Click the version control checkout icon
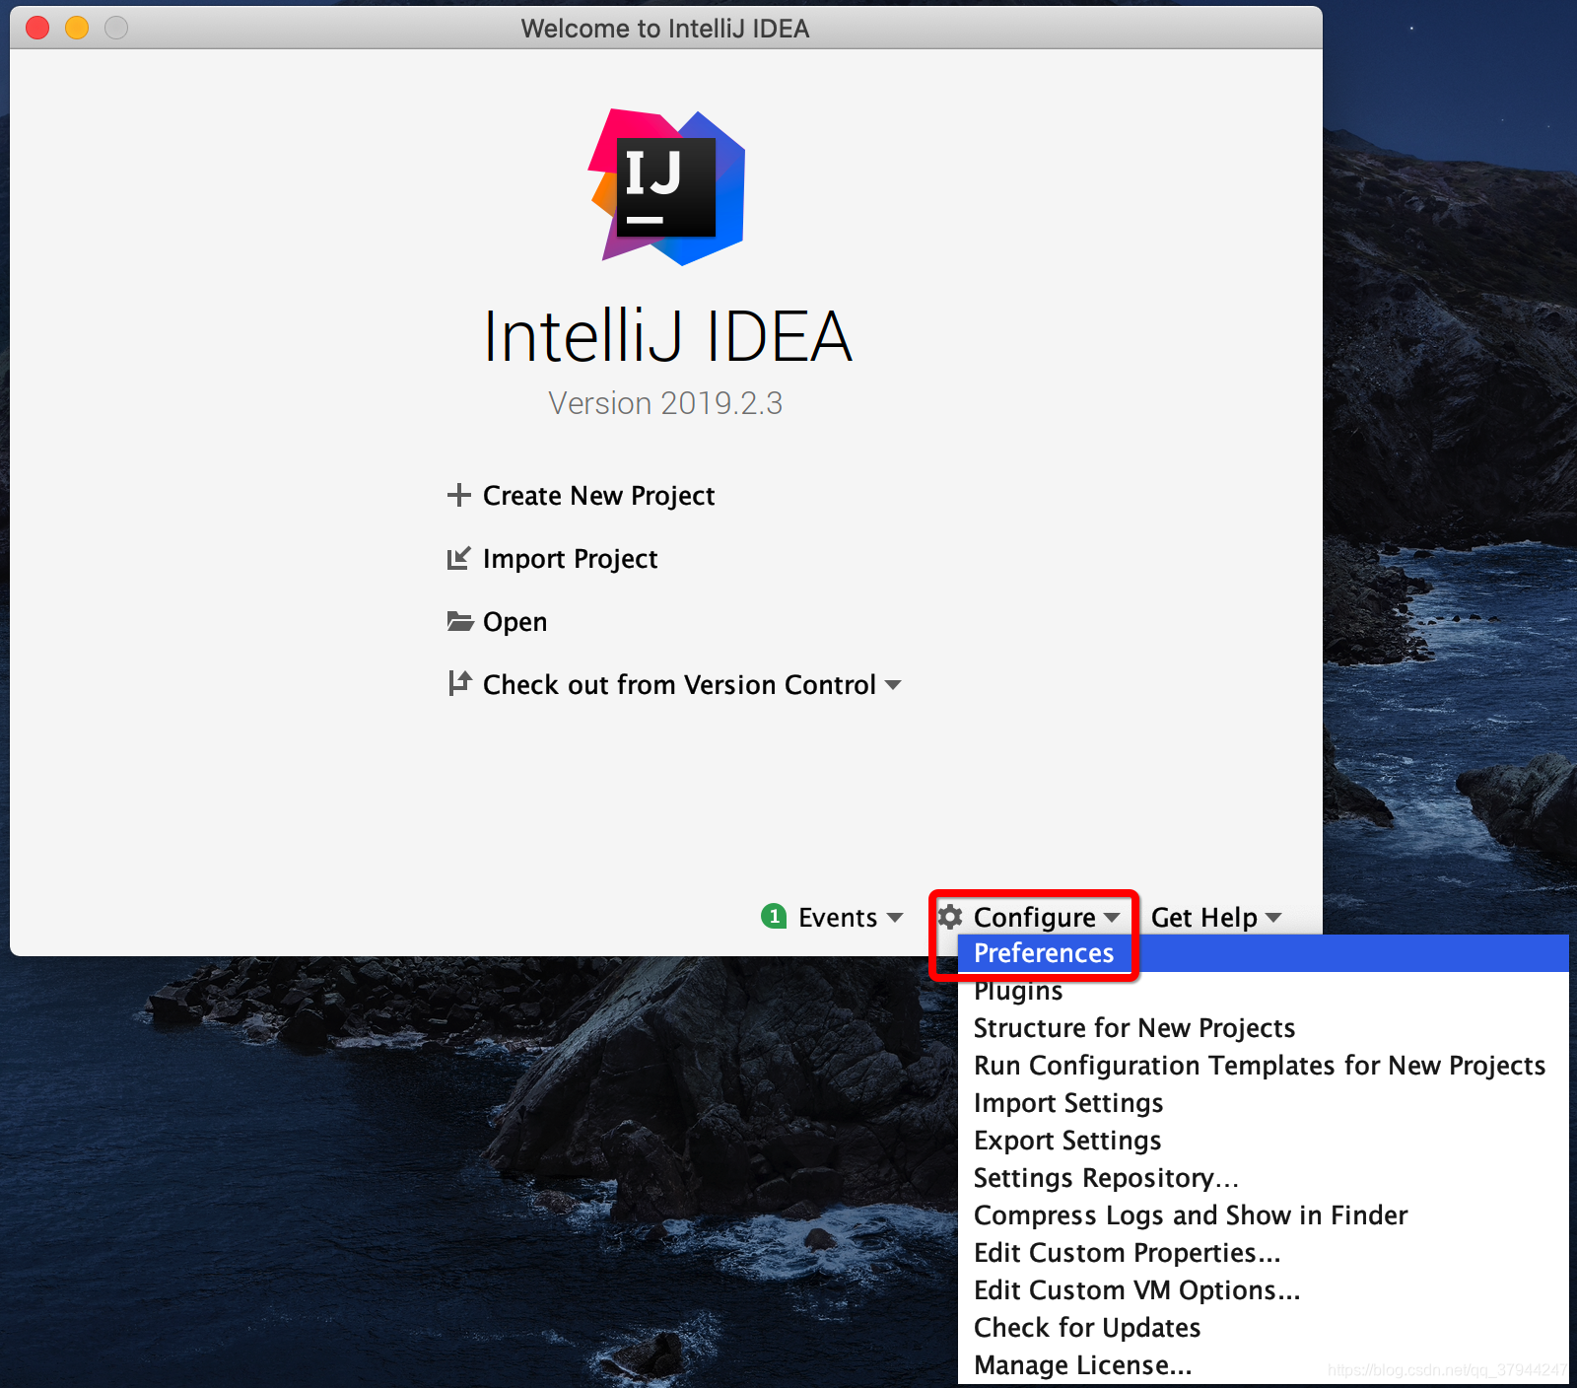 459,683
